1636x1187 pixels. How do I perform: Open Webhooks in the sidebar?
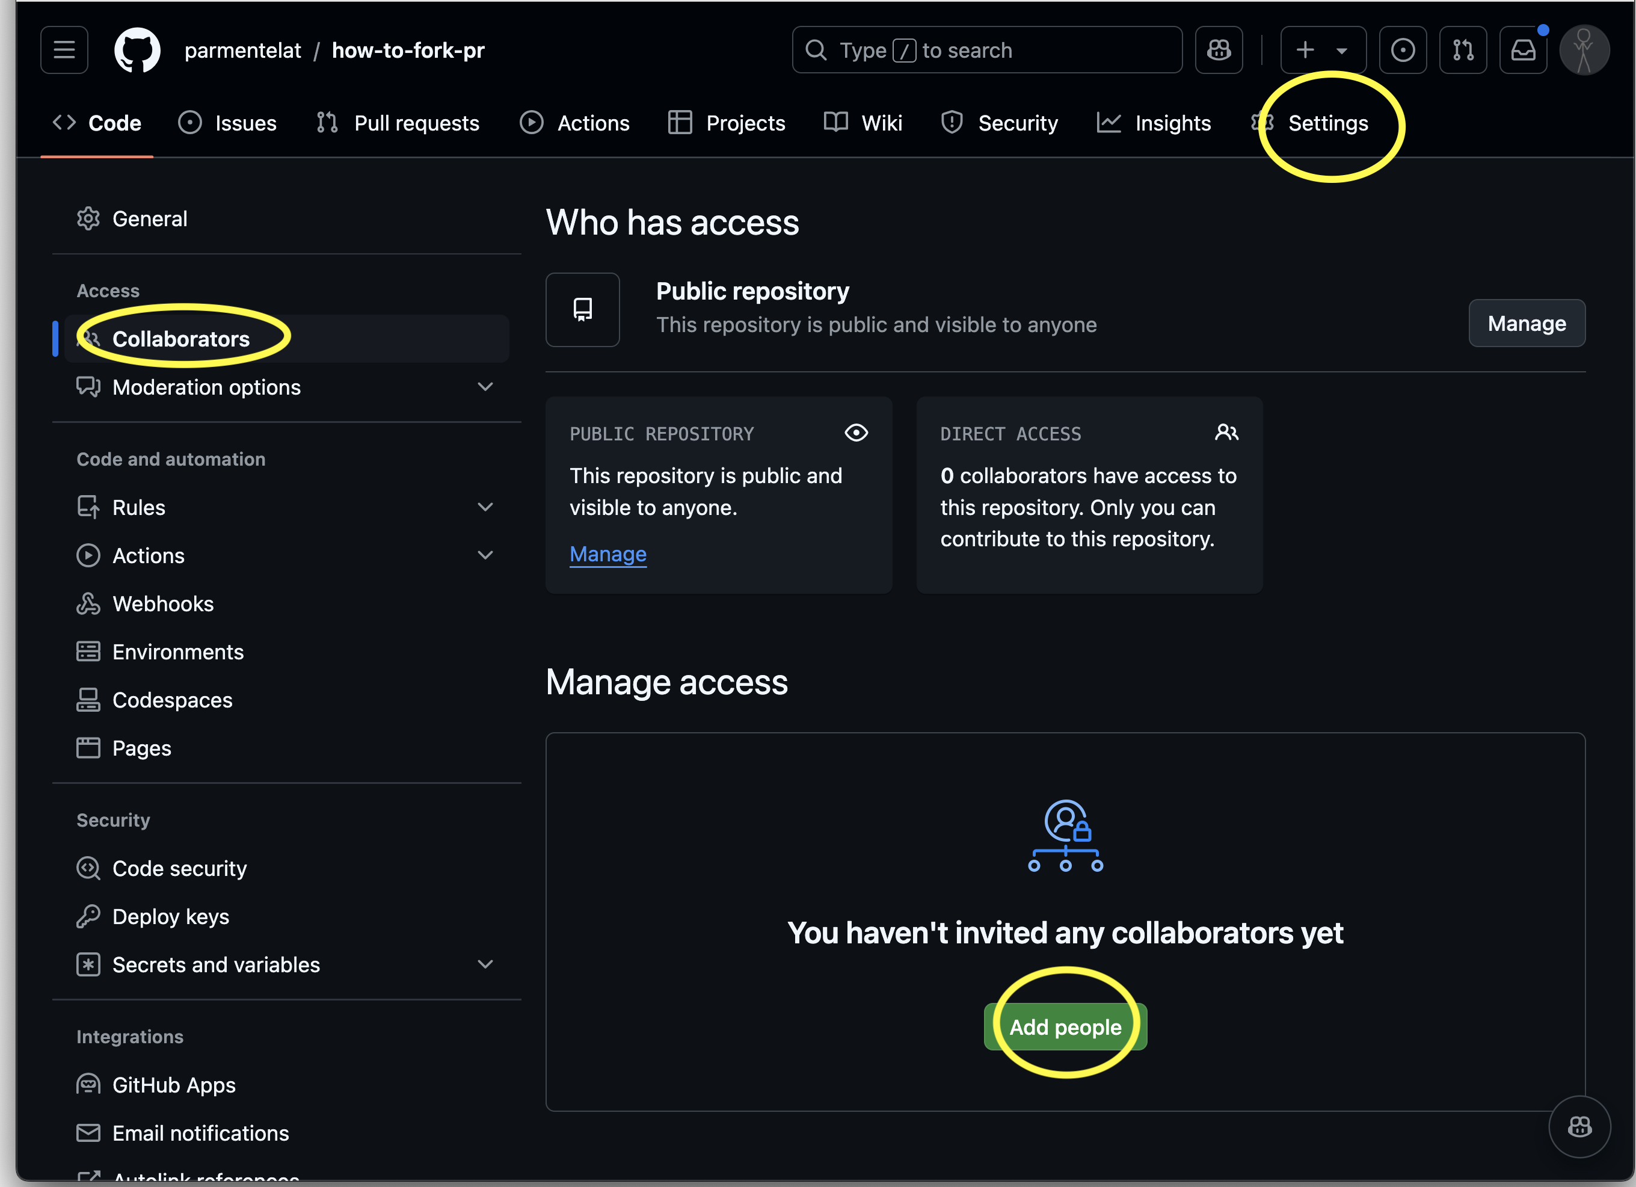coord(163,604)
